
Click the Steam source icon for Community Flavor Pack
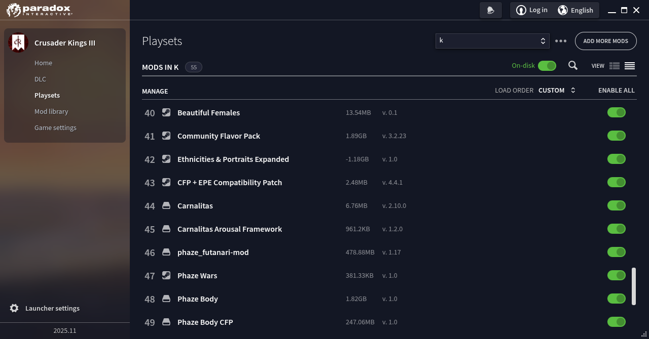pyautogui.click(x=166, y=136)
